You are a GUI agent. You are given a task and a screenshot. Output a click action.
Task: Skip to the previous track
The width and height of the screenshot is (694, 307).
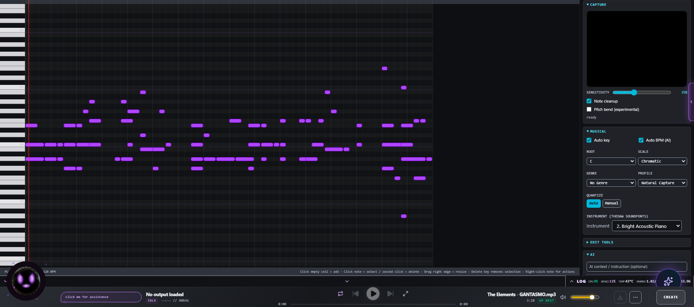coord(356,294)
